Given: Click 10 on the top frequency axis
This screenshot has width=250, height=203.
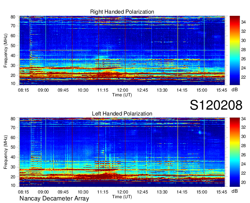Looking at the screenshot, I should point(13,83).
